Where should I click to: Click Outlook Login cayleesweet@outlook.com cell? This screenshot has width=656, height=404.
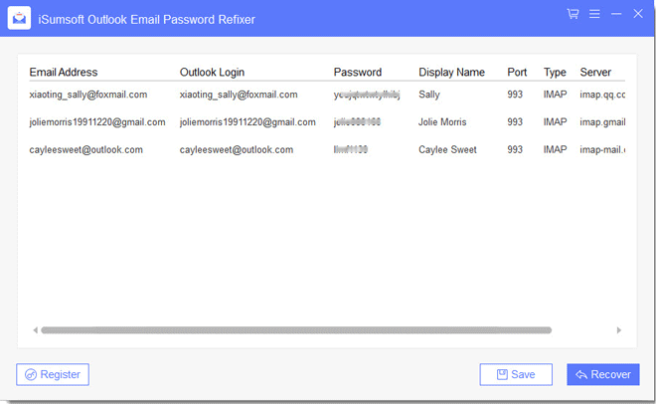point(237,150)
